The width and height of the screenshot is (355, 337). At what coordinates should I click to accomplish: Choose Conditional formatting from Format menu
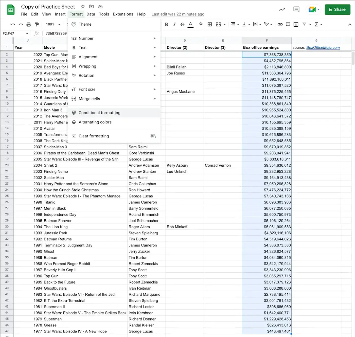pyautogui.click(x=114, y=113)
